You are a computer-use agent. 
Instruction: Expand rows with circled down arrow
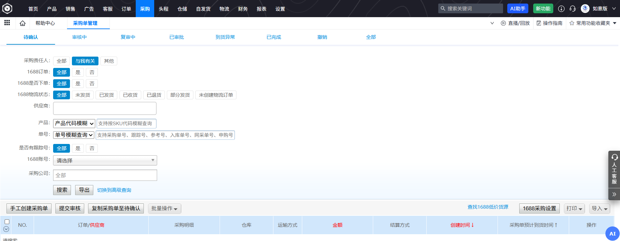pyautogui.click(x=6, y=229)
